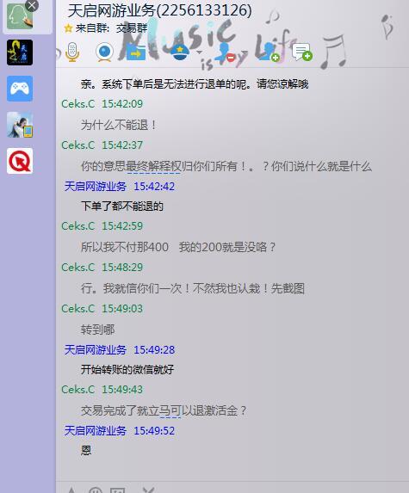Open the conversation with the girl photo avatar
This screenshot has width=409, height=493.
20,125
